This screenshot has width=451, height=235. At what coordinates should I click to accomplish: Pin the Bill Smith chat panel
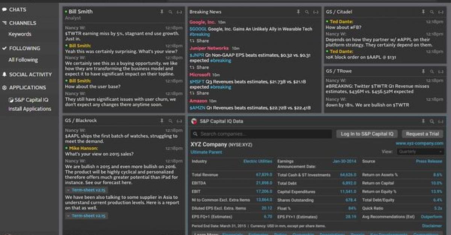(x=162, y=12)
